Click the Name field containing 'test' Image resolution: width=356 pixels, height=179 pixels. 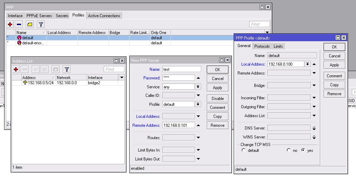pyautogui.click(x=181, y=69)
